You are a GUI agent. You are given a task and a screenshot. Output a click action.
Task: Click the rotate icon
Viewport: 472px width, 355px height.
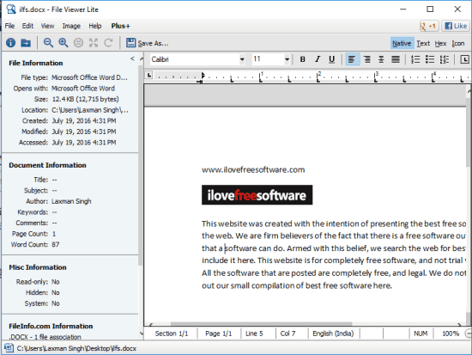(x=108, y=43)
